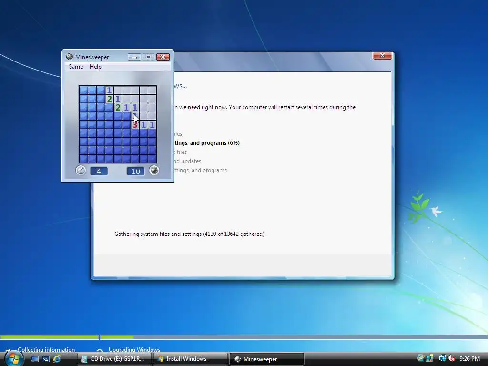The height and width of the screenshot is (366, 488).
Task: Switch to the CD Drive (E:) taskbar button
Action: point(114,359)
